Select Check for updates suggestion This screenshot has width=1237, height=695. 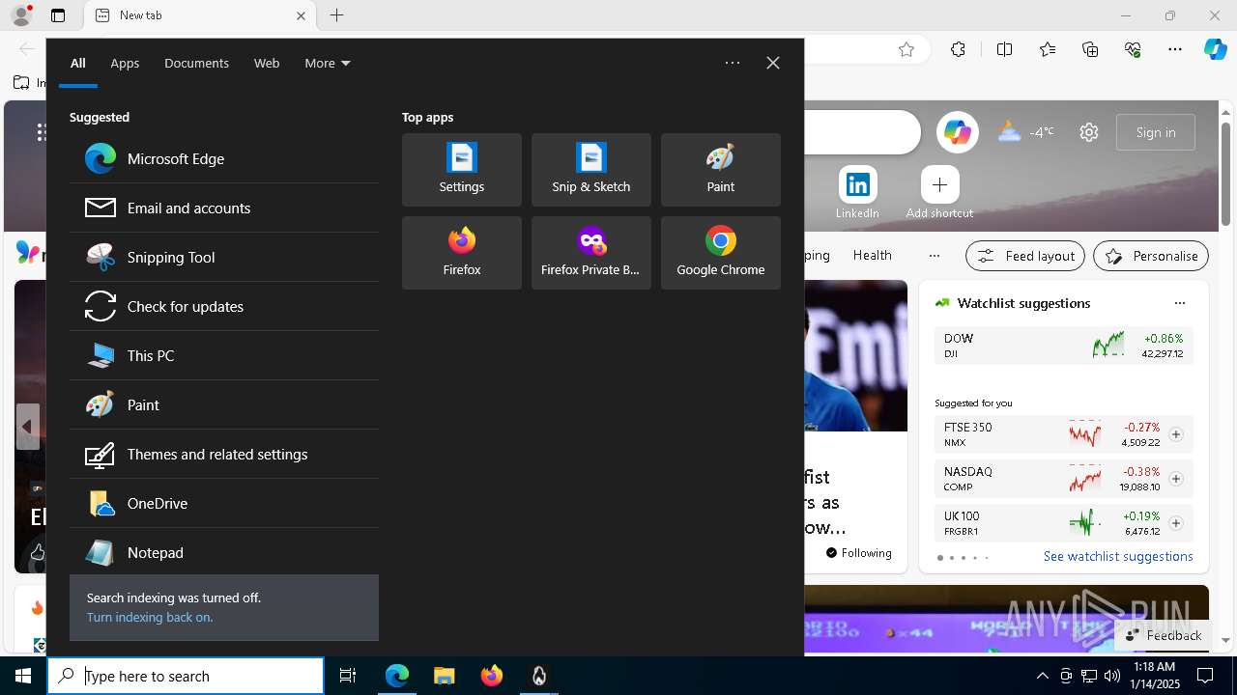(x=224, y=306)
